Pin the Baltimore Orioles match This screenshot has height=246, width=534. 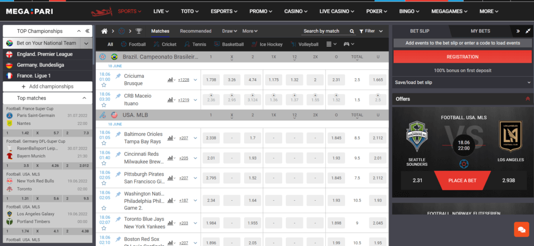pyautogui.click(x=118, y=135)
